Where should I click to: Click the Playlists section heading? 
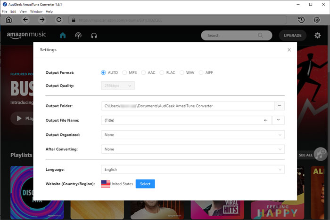pyautogui.click(x=21, y=155)
